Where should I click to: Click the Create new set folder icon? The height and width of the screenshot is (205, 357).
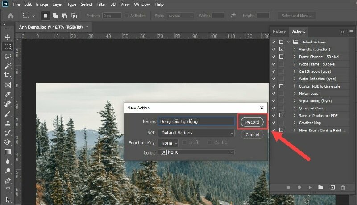pyautogui.click(x=320, y=188)
